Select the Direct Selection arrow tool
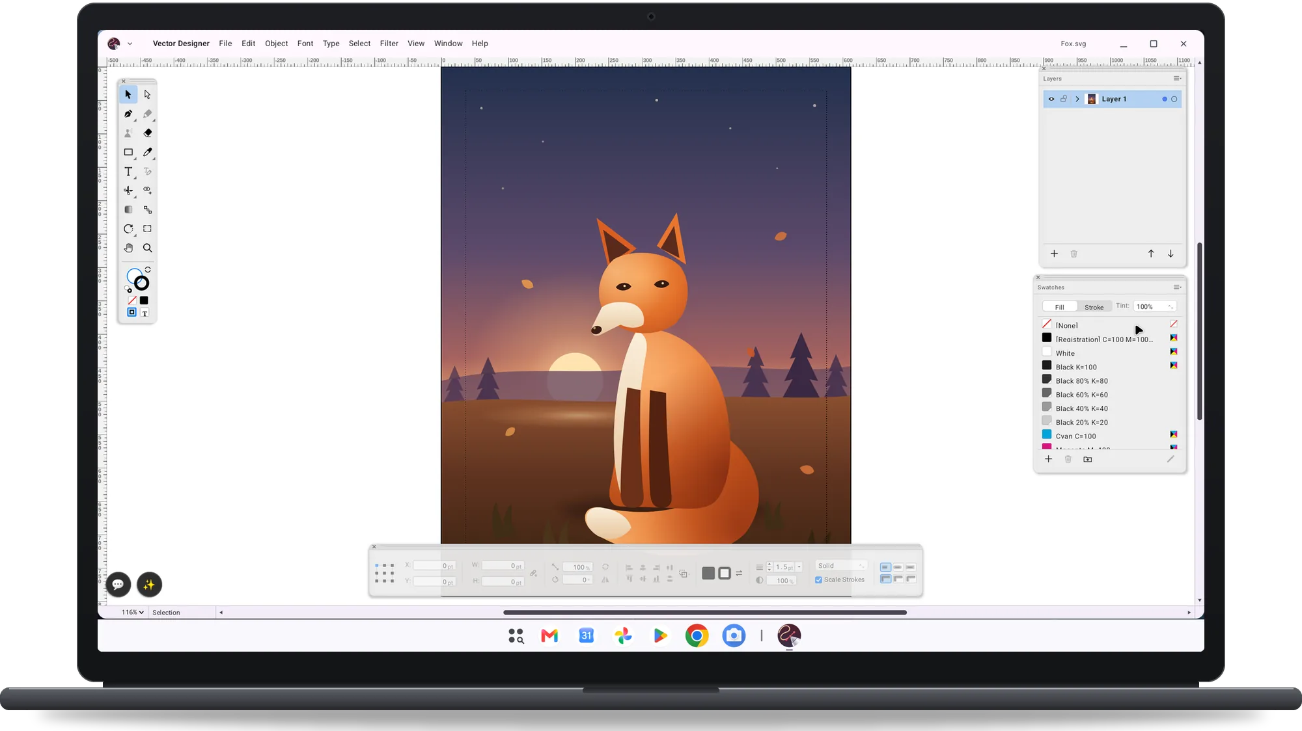Viewport: 1302px width, 731px height. 148,95
